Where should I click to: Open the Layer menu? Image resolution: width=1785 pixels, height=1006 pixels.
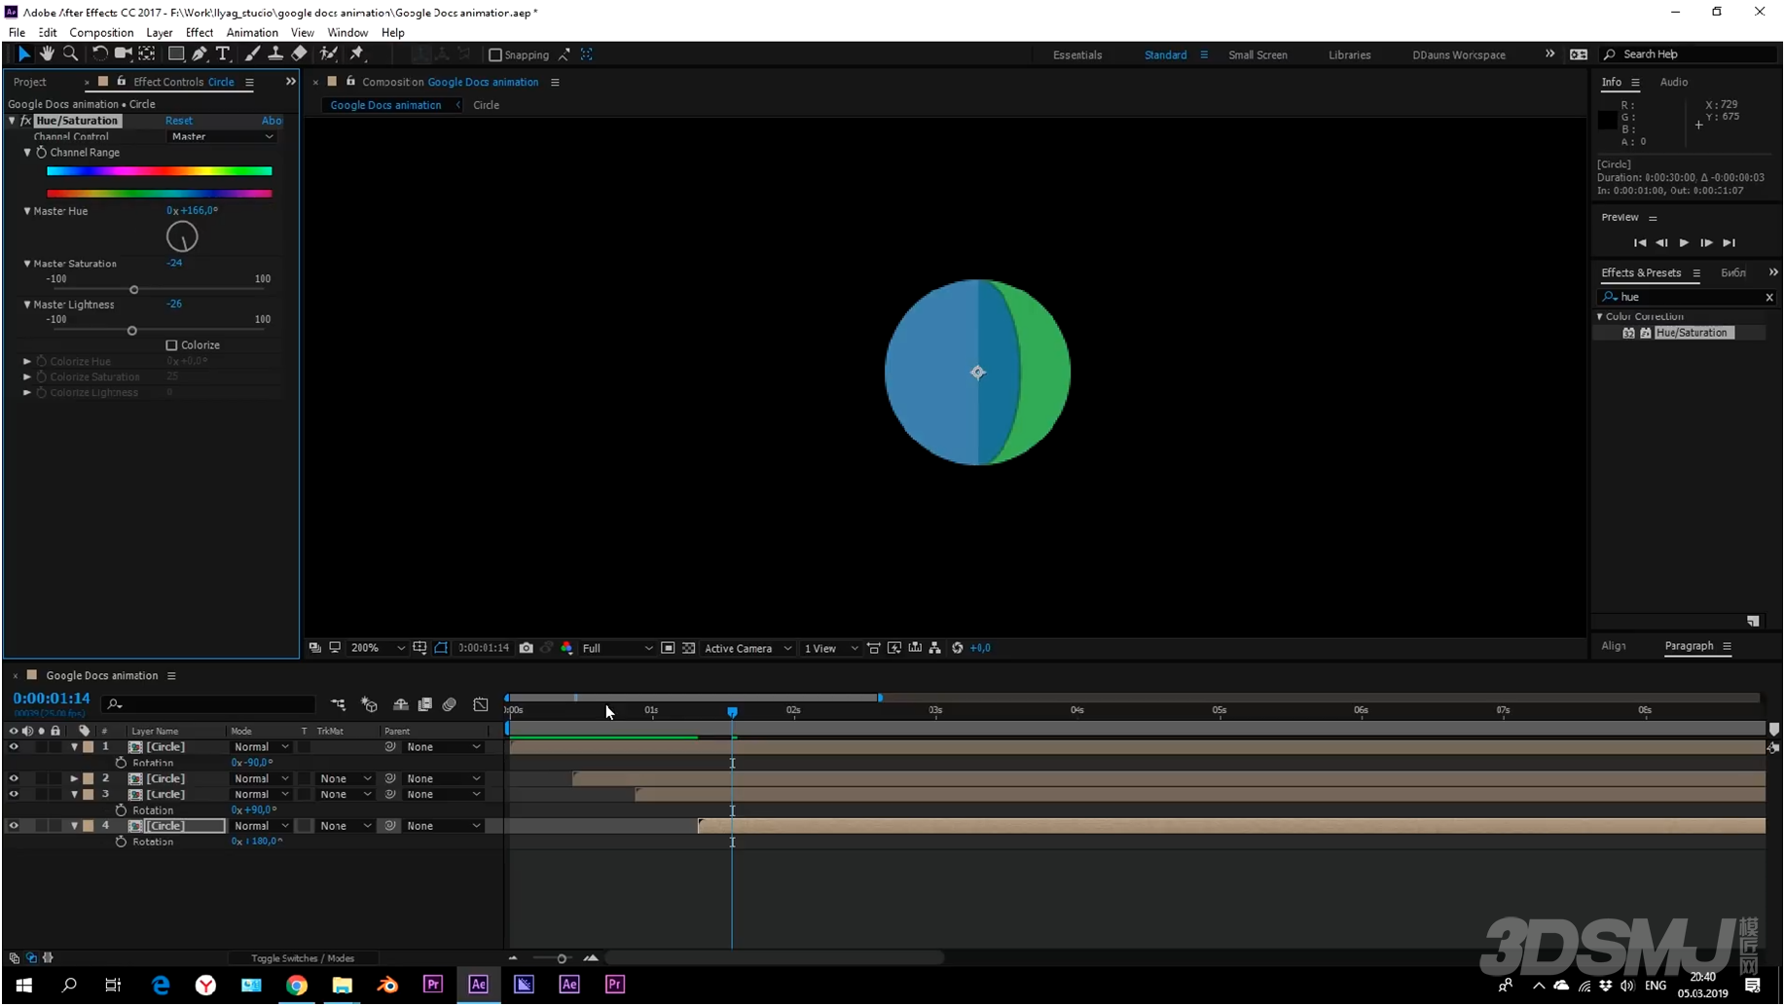pyautogui.click(x=159, y=32)
